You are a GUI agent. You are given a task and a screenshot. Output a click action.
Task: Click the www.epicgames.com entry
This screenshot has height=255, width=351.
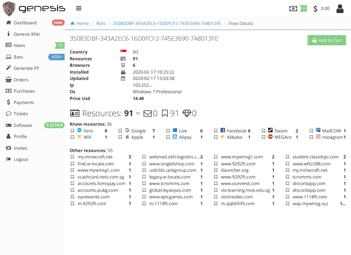click(171, 197)
